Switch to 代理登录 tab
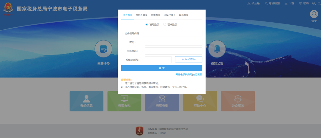 point(155,15)
